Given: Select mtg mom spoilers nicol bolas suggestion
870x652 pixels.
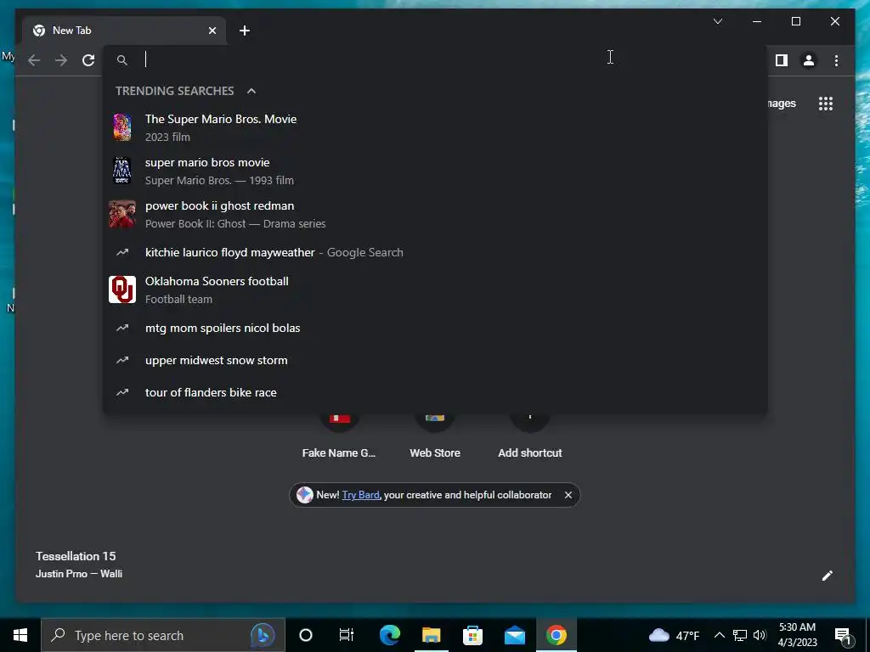Looking at the screenshot, I should (x=435, y=328).
